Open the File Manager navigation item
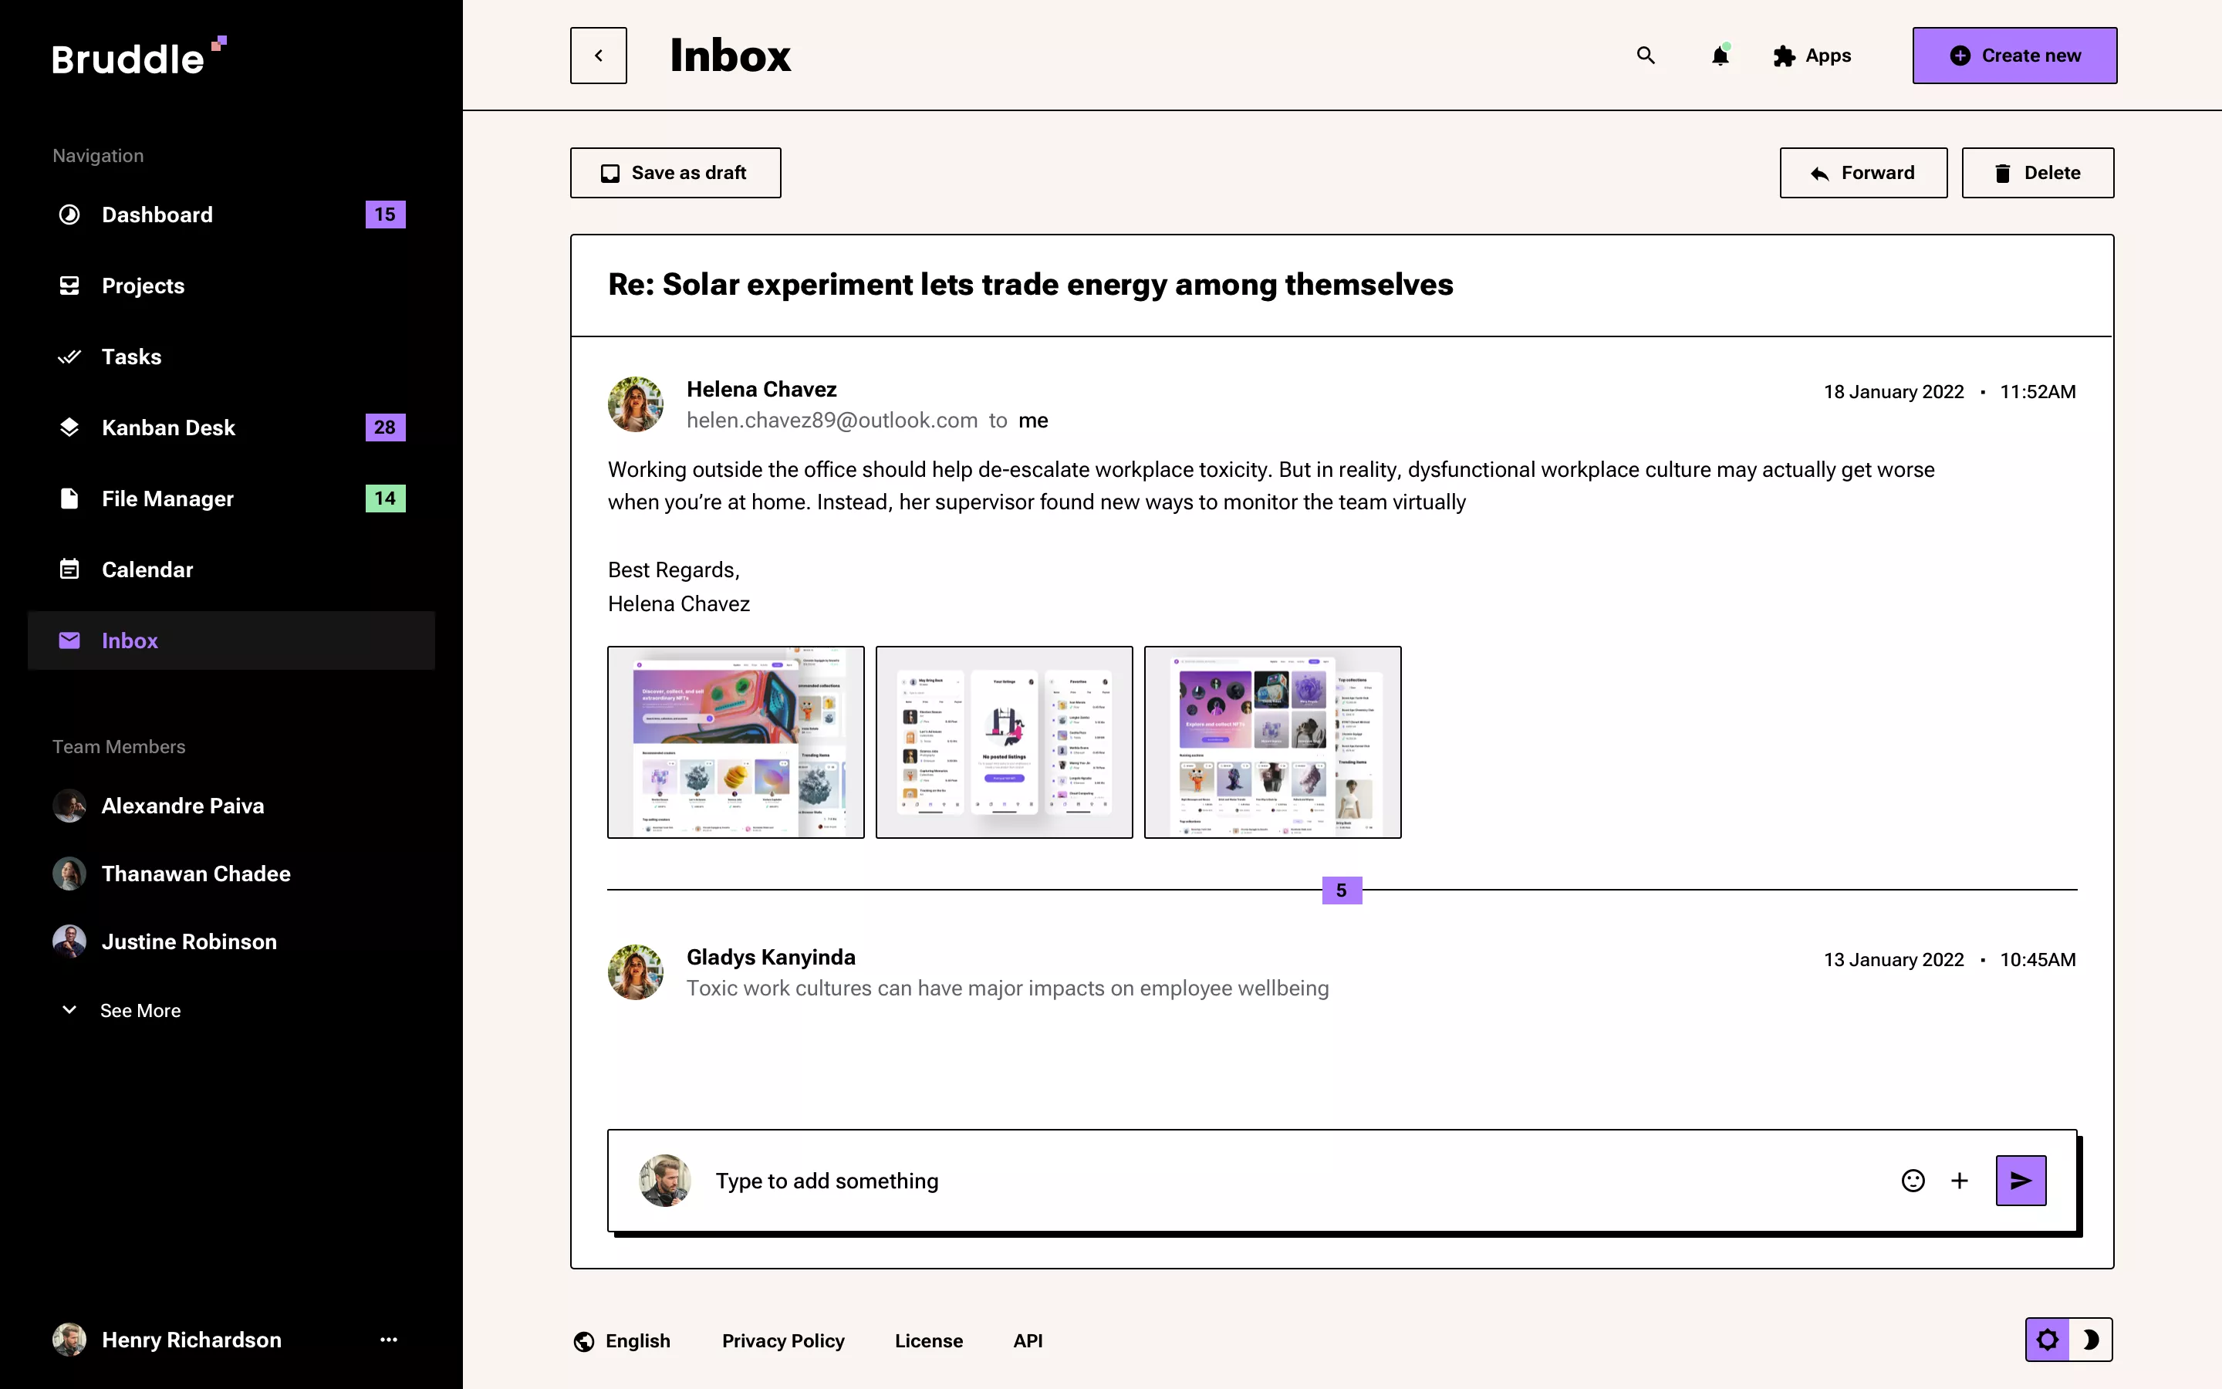 [167, 498]
